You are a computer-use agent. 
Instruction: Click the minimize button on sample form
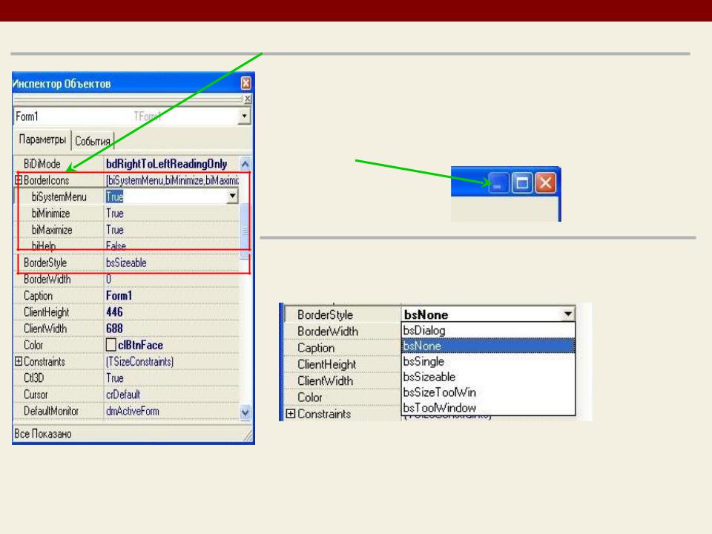click(x=498, y=183)
